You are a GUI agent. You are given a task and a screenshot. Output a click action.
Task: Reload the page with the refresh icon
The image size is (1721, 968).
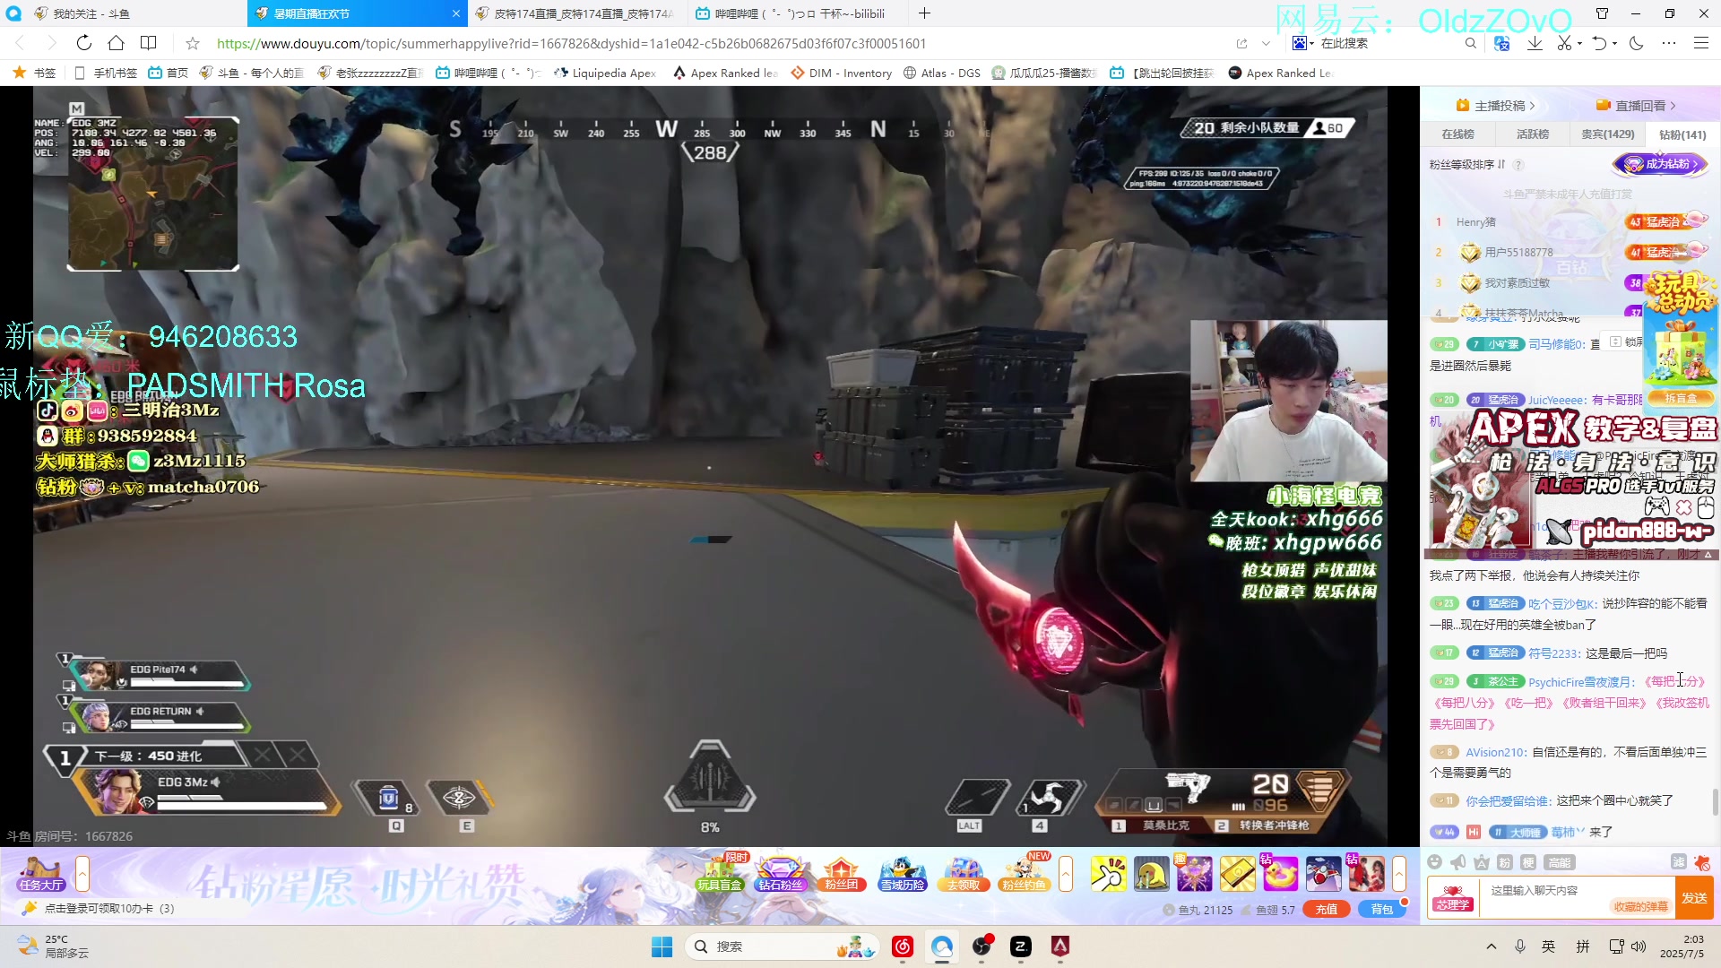pyautogui.click(x=83, y=43)
